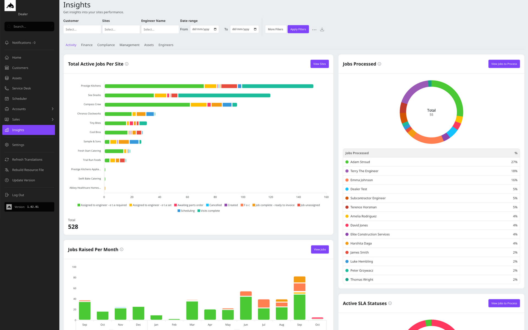Open Scheduler in the sidebar
528x330 pixels.
click(19, 99)
